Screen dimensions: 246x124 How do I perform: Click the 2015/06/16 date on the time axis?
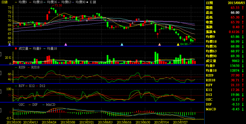(x=124, y=122)
